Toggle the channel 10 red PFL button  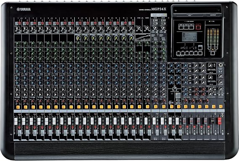[88, 127]
